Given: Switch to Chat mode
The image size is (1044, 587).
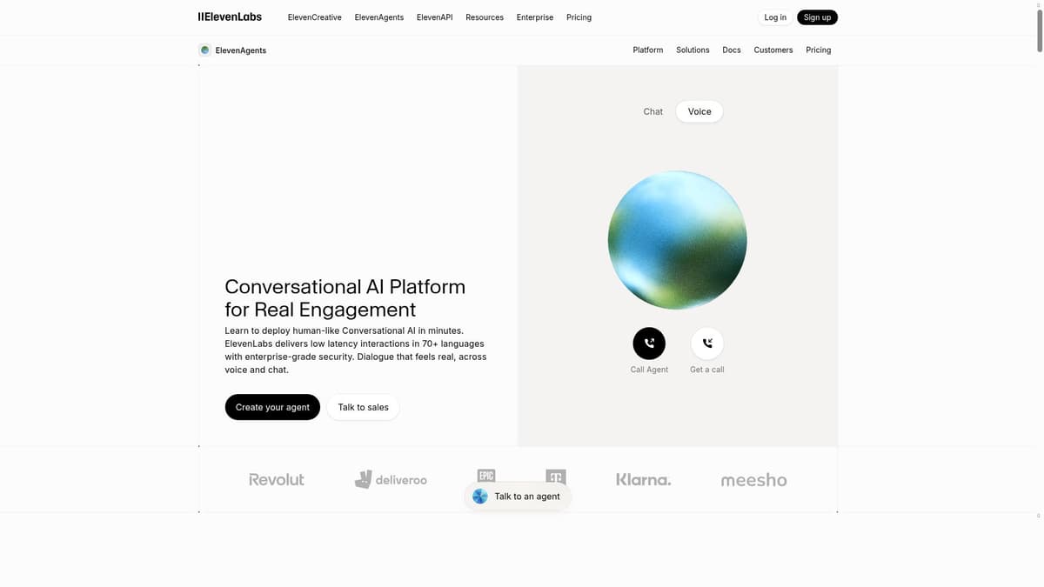Looking at the screenshot, I should point(652,111).
